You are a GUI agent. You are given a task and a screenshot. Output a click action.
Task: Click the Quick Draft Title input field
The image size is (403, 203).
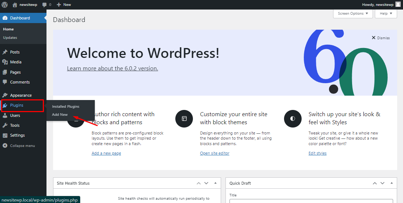(311, 200)
